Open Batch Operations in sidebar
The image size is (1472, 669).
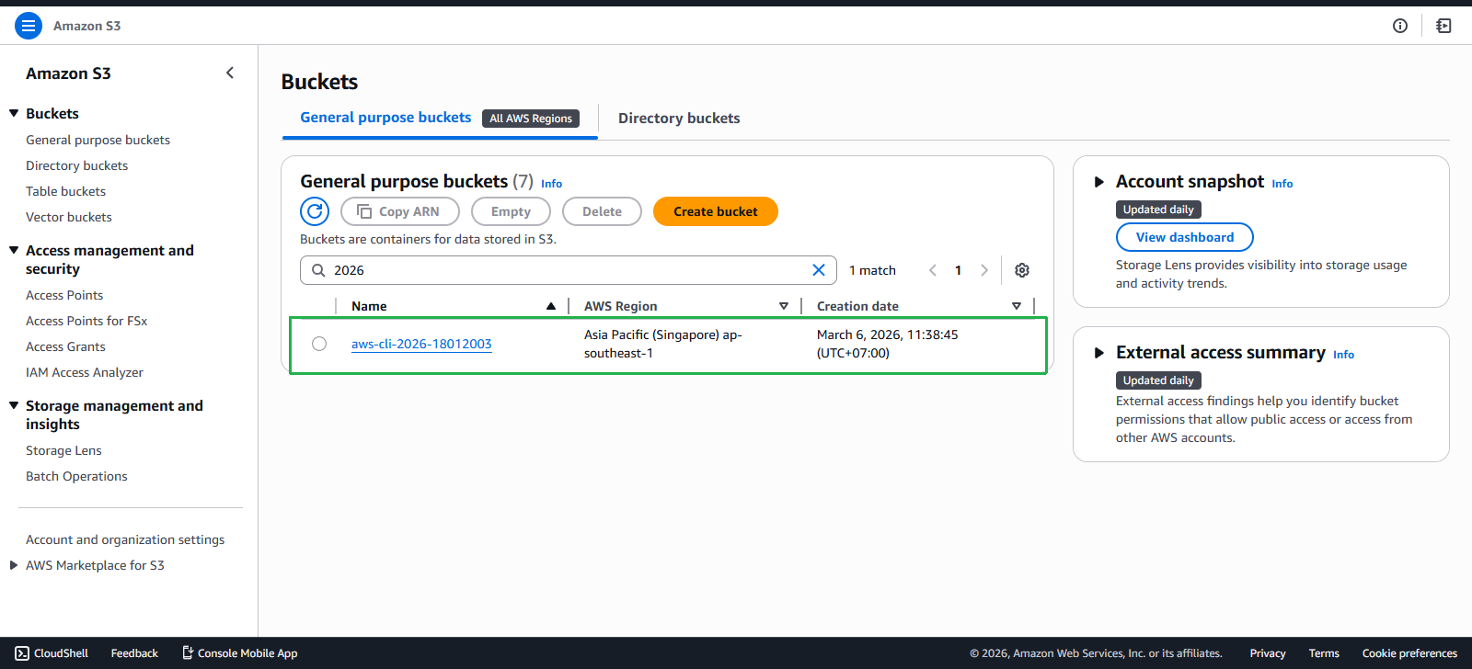[76, 476]
